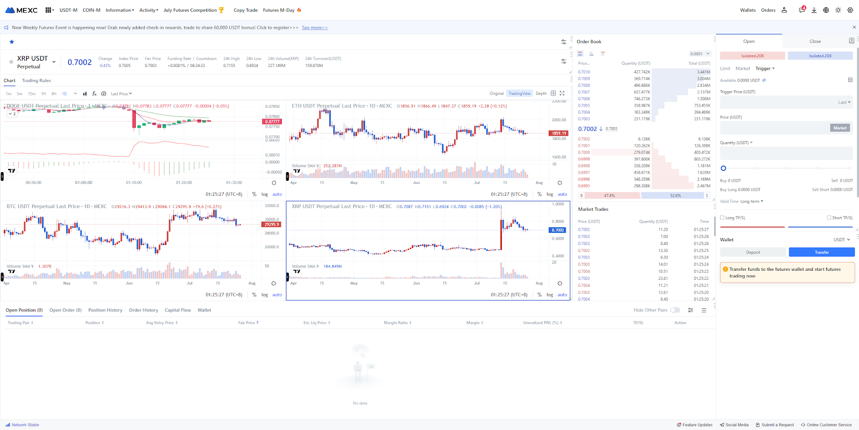Switch to Trading Rules tab
The width and height of the screenshot is (859, 430).
pyautogui.click(x=37, y=80)
